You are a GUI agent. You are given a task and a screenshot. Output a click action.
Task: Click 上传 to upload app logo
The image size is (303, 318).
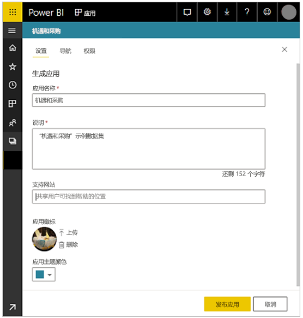tap(68, 232)
